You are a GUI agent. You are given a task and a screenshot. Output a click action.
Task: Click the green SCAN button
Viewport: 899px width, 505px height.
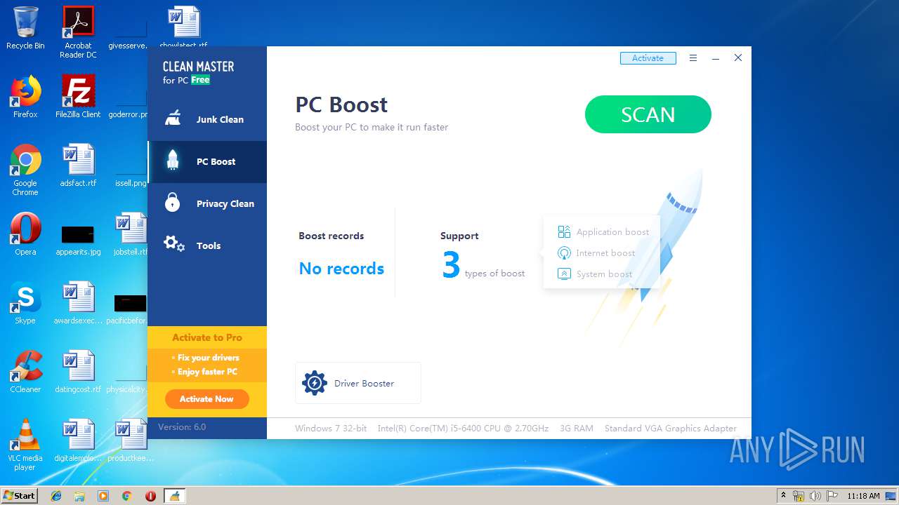[x=648, y=114]
